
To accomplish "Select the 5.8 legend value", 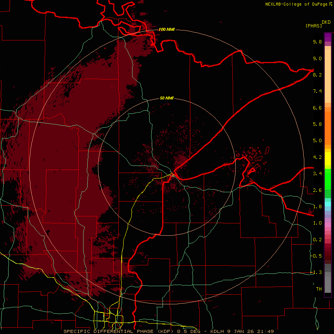I will point(317,124).
